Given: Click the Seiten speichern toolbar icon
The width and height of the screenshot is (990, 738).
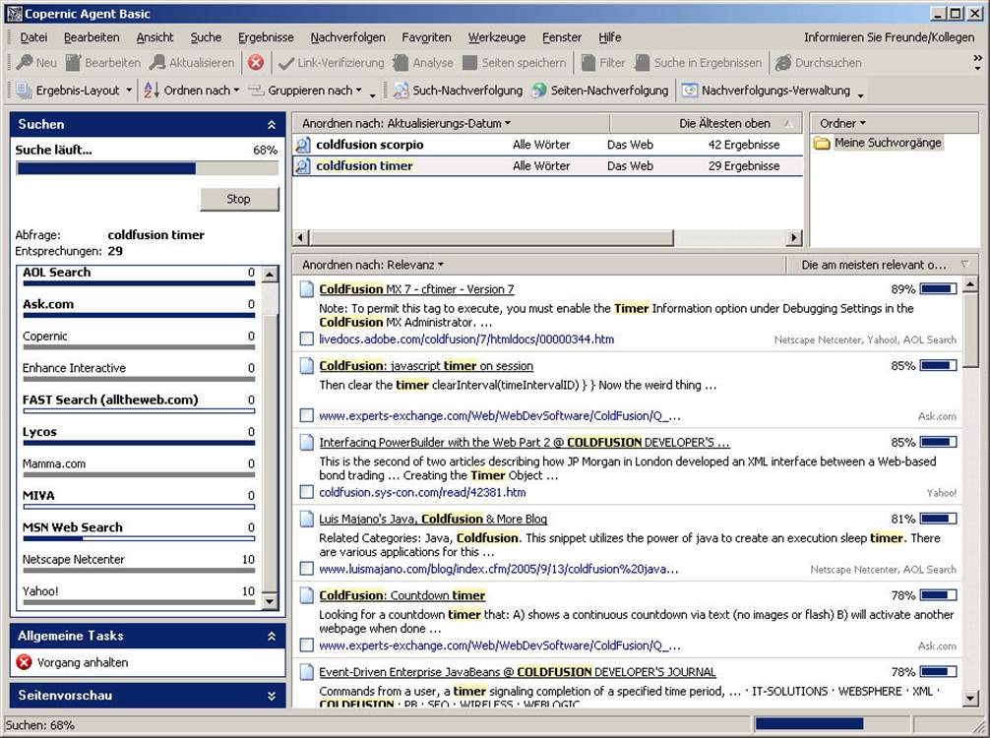Looking at the screenshot, I should (x=469, y=63).
